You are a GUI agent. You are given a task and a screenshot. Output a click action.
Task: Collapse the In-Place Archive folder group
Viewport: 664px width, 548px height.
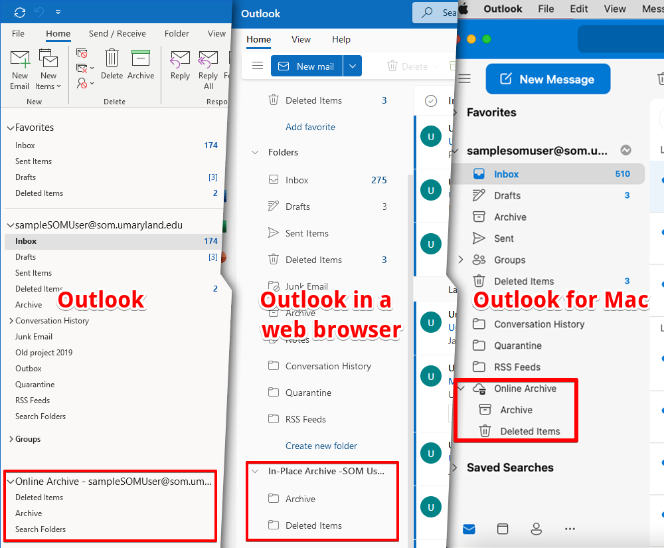point(255,471)
